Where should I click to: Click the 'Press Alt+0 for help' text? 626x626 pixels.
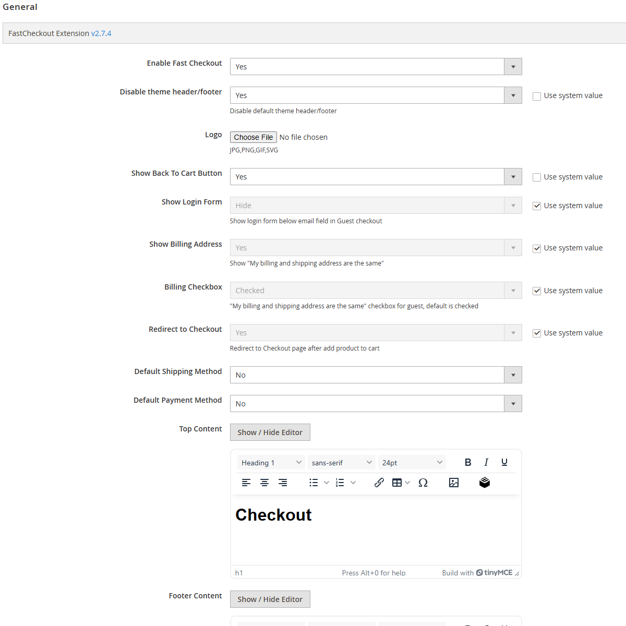[374, 573]
